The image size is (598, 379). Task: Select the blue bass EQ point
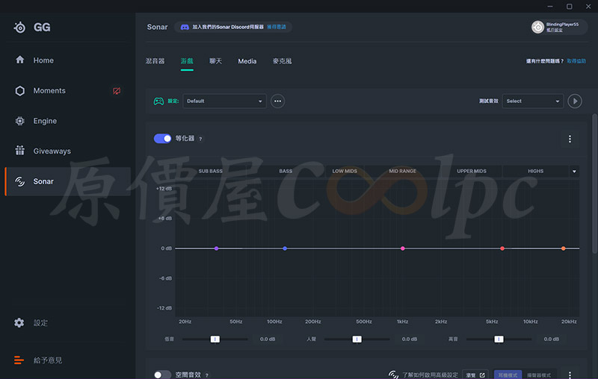pyautogui.click(x=285, y=248)
